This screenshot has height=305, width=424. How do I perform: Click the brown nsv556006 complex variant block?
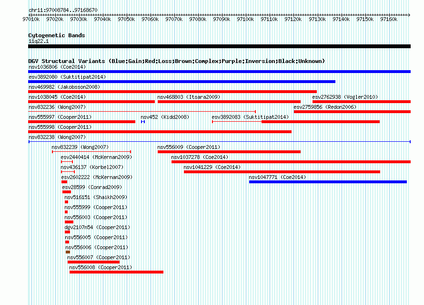[x=68, y=252]
